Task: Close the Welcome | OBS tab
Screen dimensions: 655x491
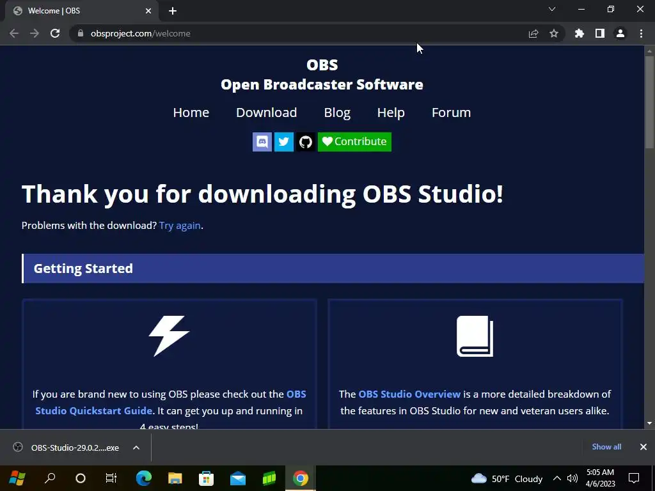Action: pyautogui.click(x=148, y=11)
